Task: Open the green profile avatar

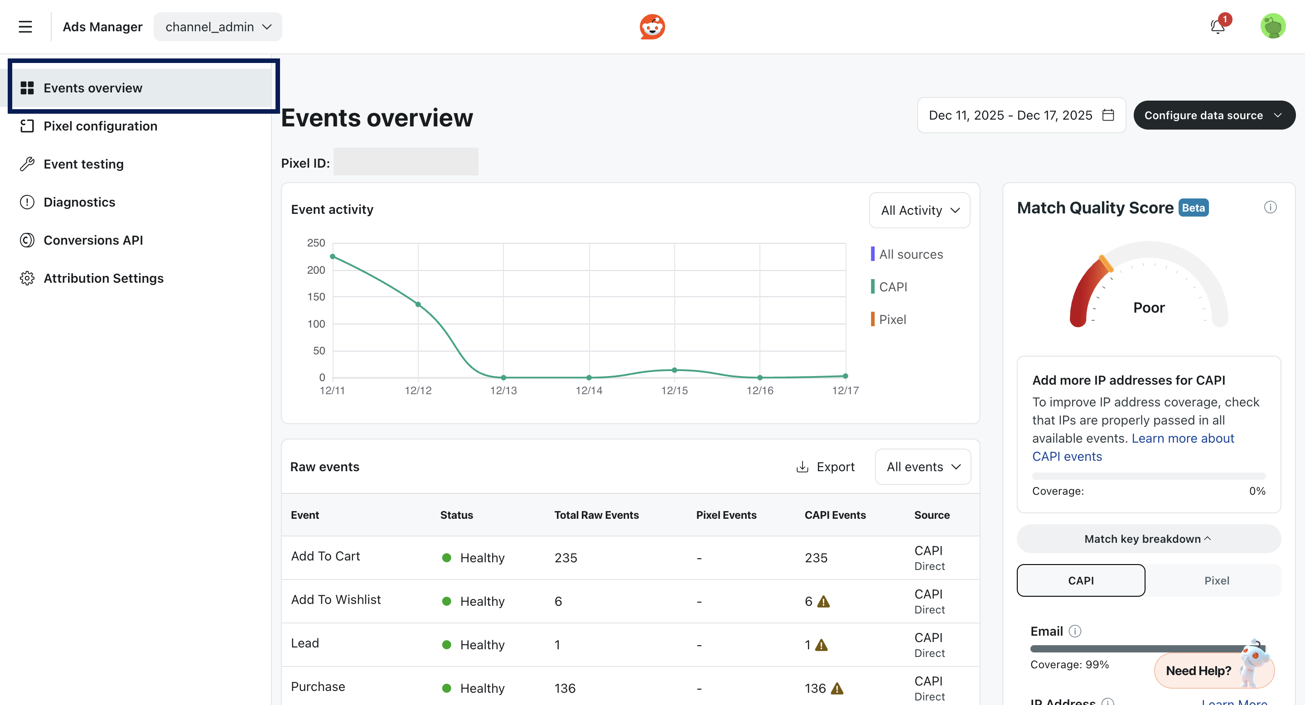Action: point(1272,26)
